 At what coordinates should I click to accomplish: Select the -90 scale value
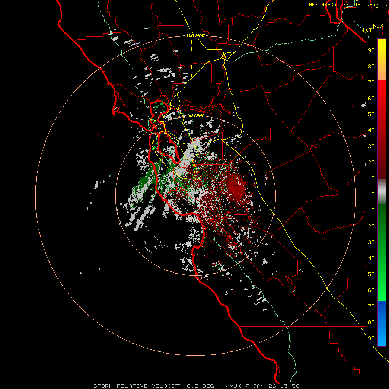click(370, 338)
